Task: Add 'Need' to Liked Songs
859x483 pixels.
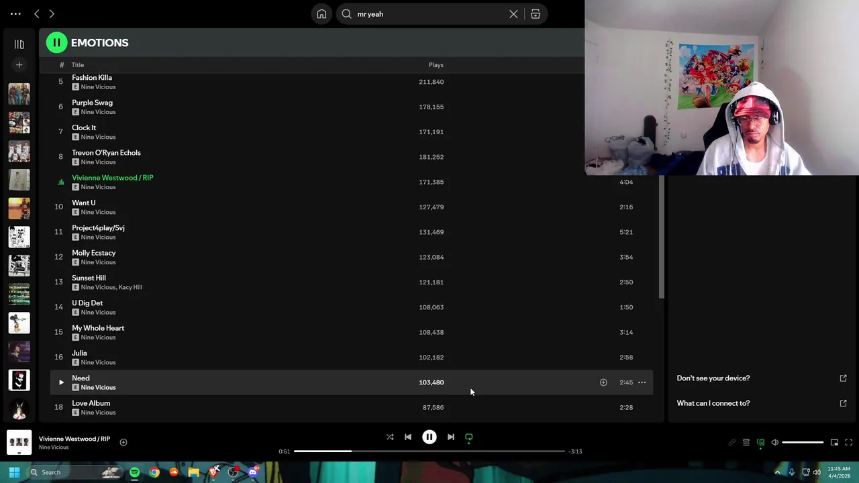Action: [x=603, y=382]
